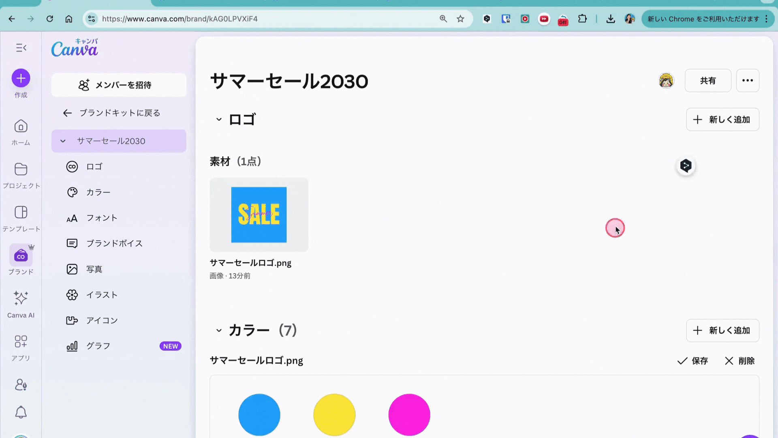
Task: Collapse the sidebar menu toggle icon
Action: pos(21,48)
